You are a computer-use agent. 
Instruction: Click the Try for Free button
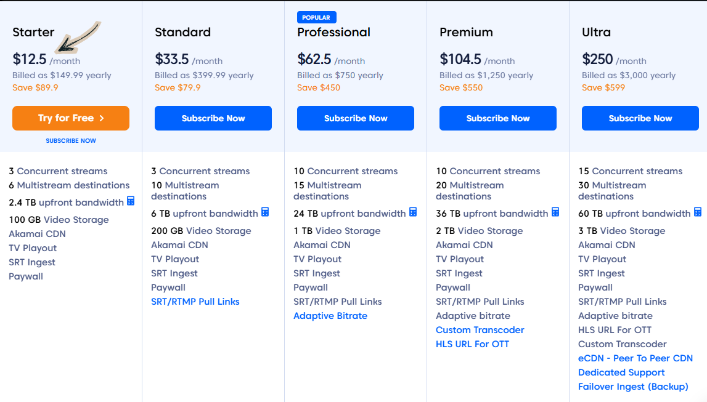(70, 118)
